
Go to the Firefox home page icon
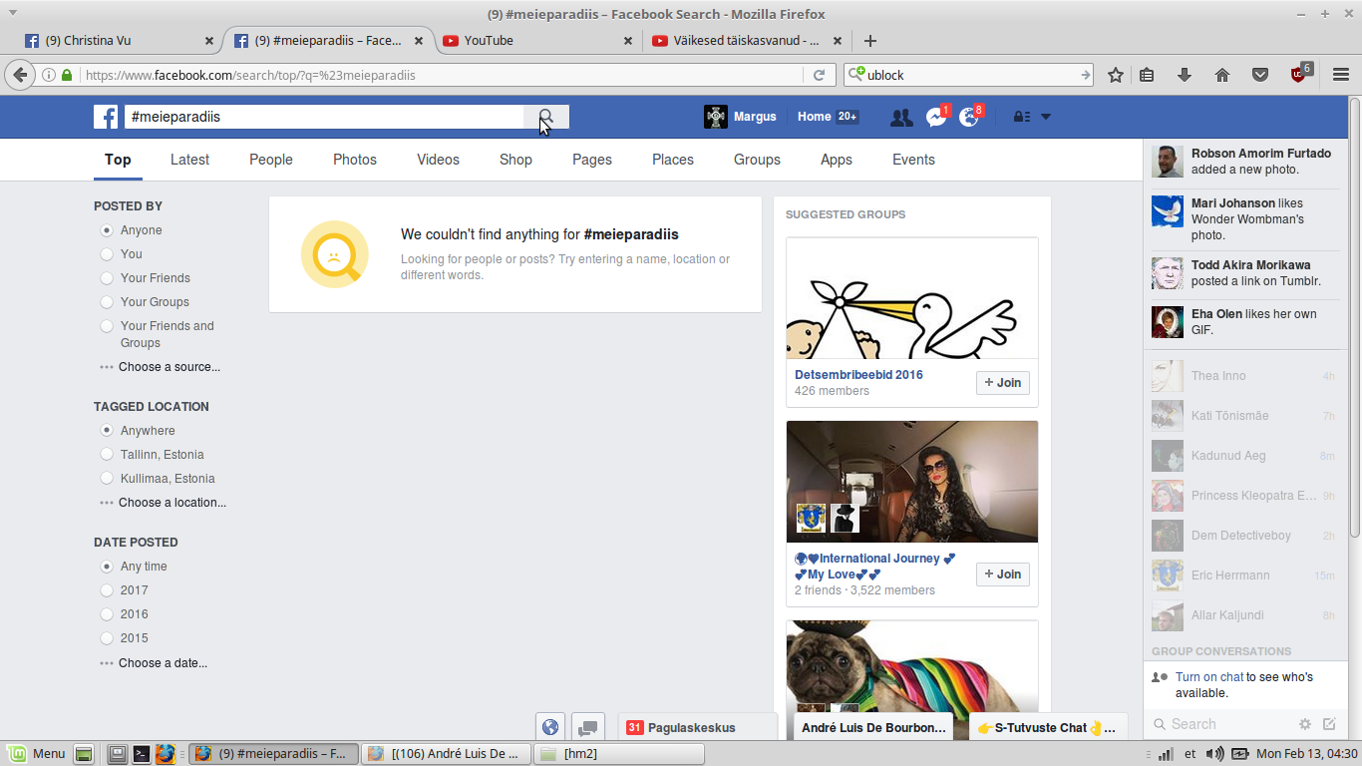(x=1222, y=75)
